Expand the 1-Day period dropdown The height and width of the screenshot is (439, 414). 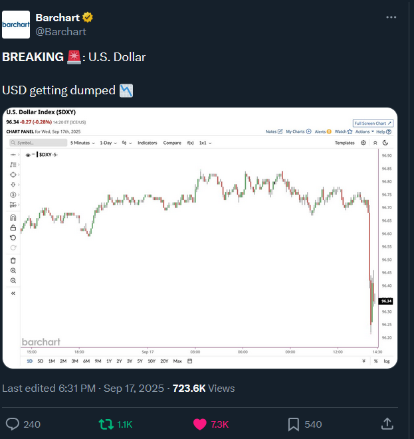[x=106, y=143]
